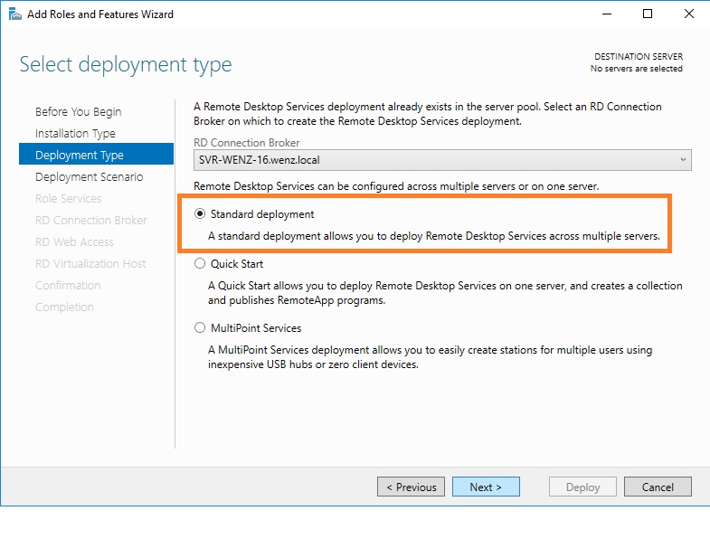
Task: Choose the MultiPoint Services radio option
Action: tap(200, 328)
